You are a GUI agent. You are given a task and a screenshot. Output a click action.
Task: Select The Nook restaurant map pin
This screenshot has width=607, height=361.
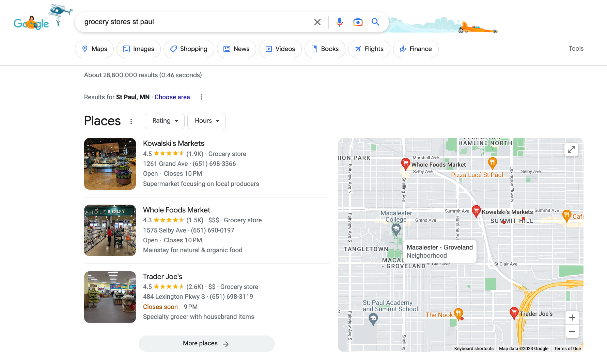[458, 314]
